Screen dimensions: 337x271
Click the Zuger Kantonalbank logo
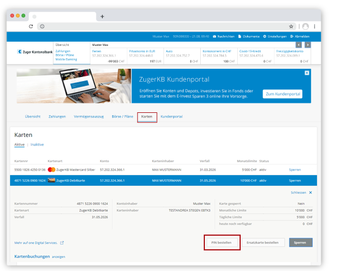click(35, 52)
